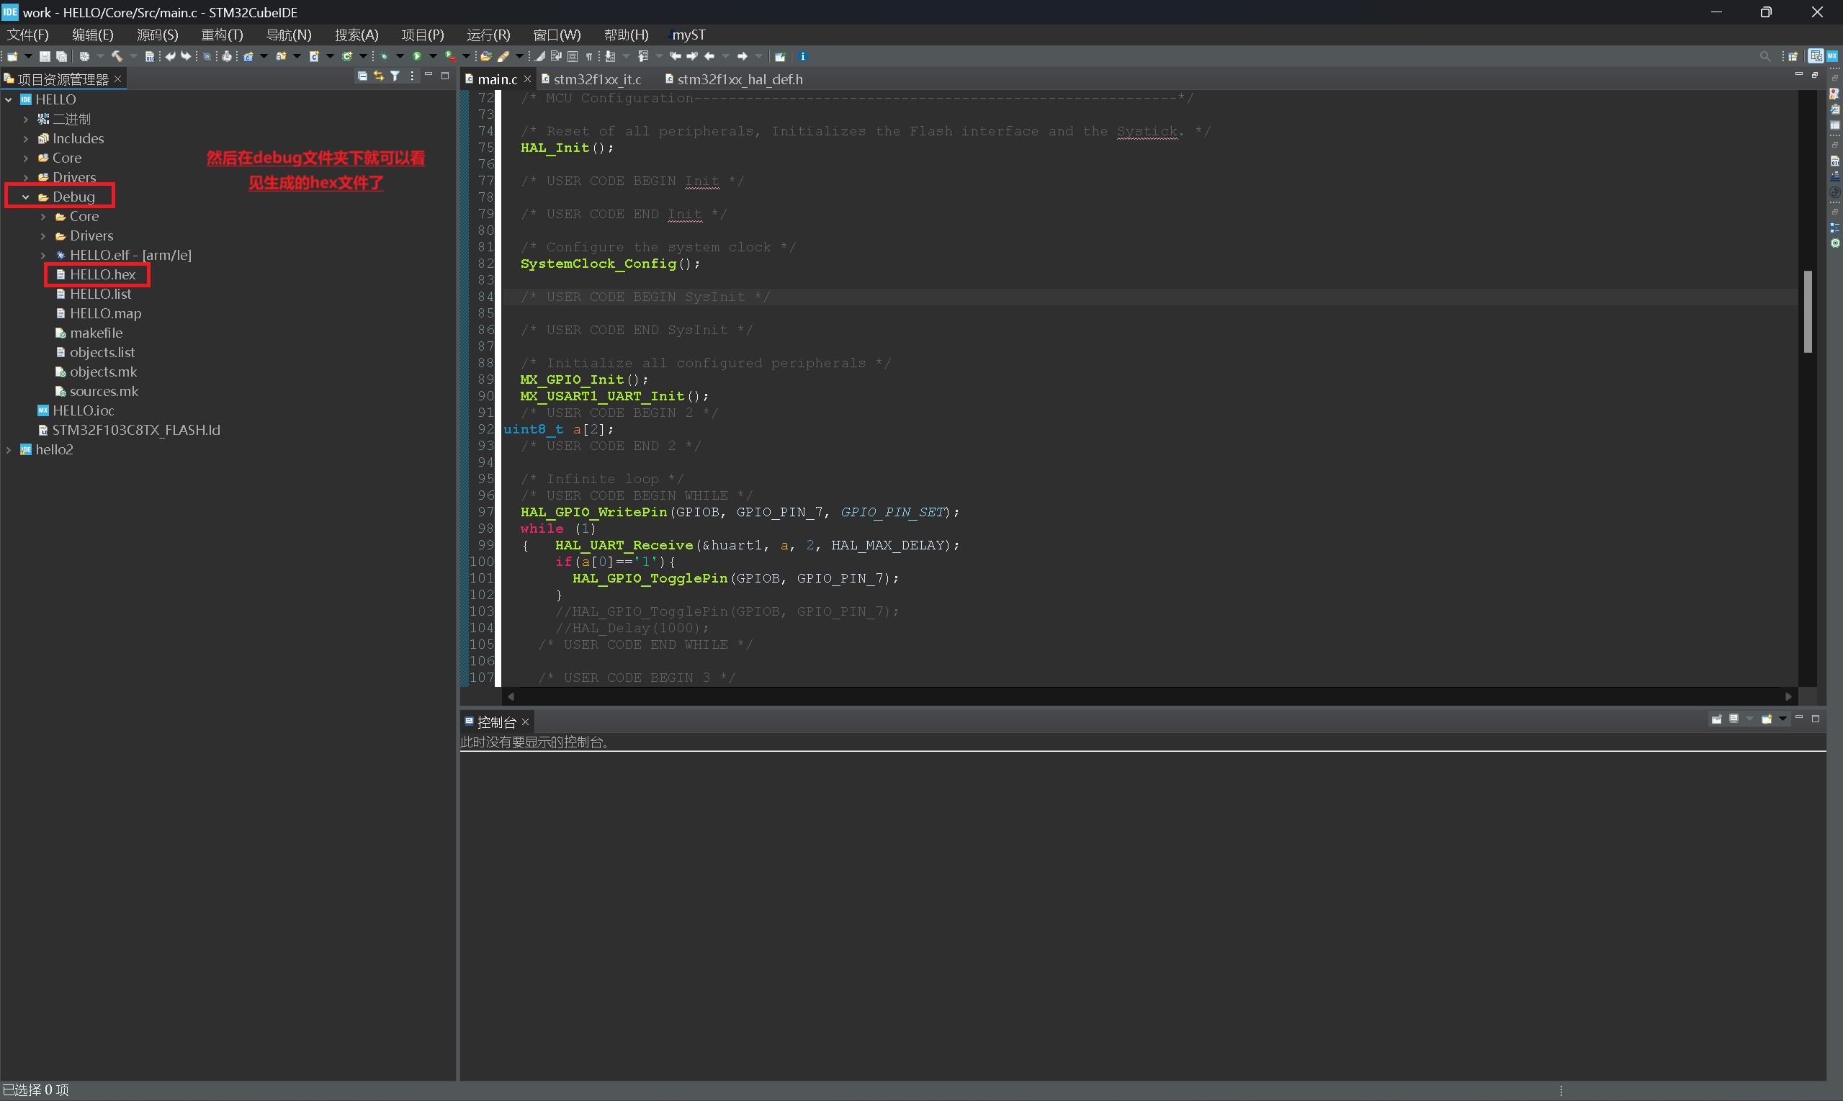Start debugging with the bug icon
Screen dimensions: 1843x1101
(x=384, y=56)
